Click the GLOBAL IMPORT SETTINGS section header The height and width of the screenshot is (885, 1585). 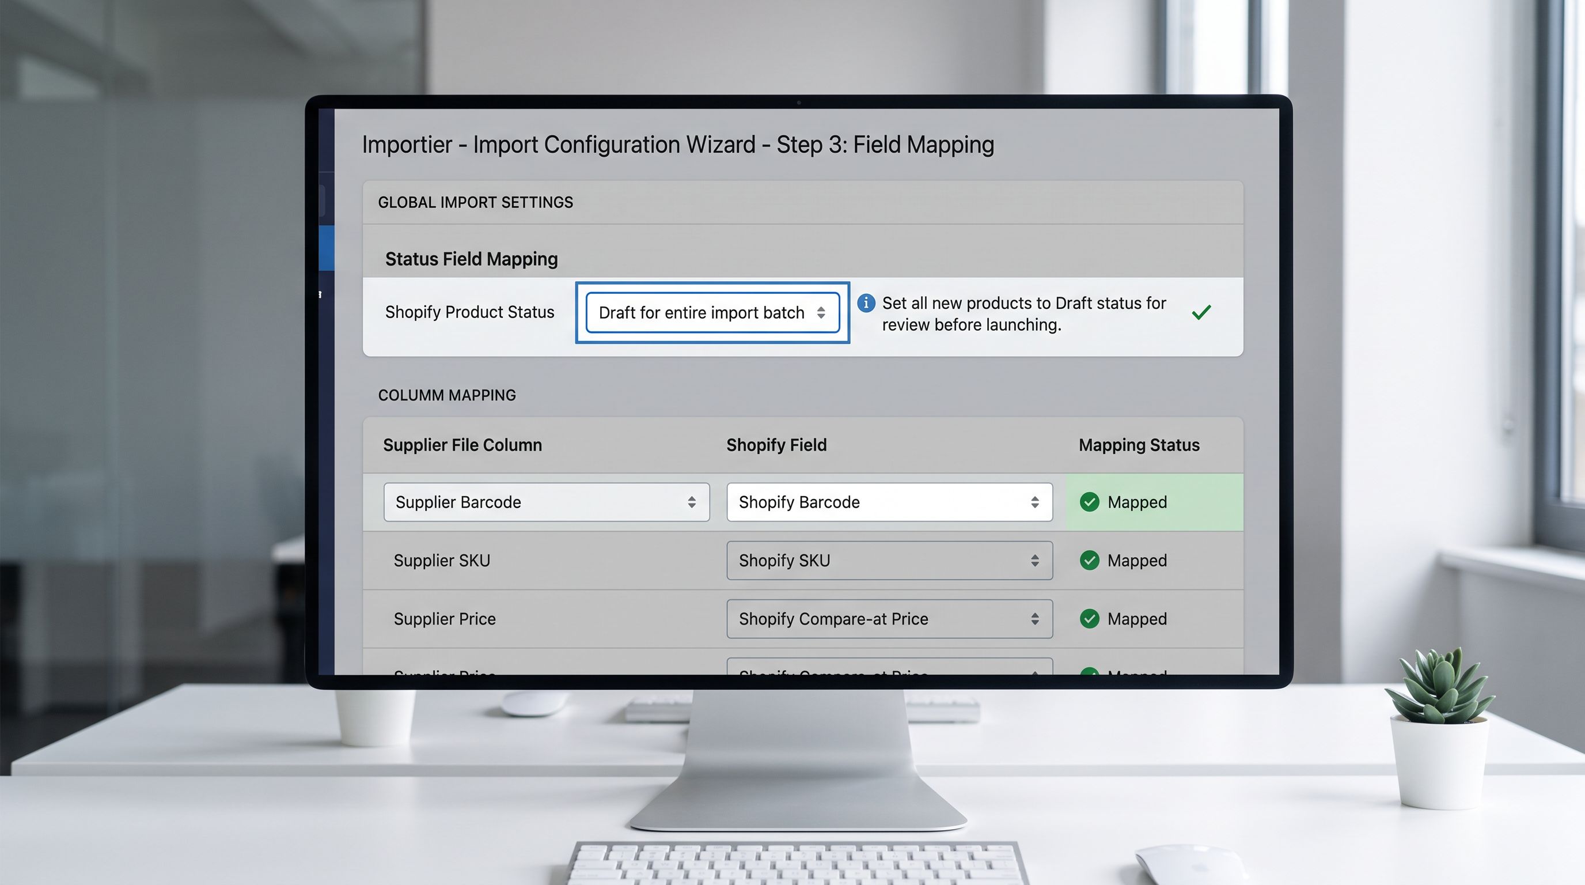(475, 202)
